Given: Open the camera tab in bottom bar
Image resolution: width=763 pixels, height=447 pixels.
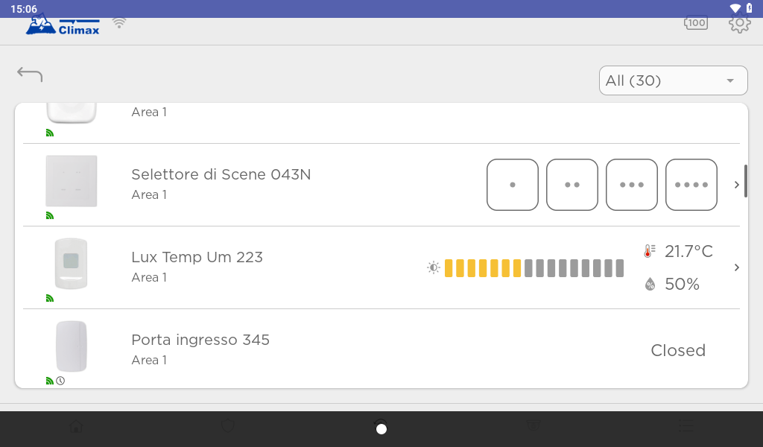Looking at the screenshot, I should [534, 427].
